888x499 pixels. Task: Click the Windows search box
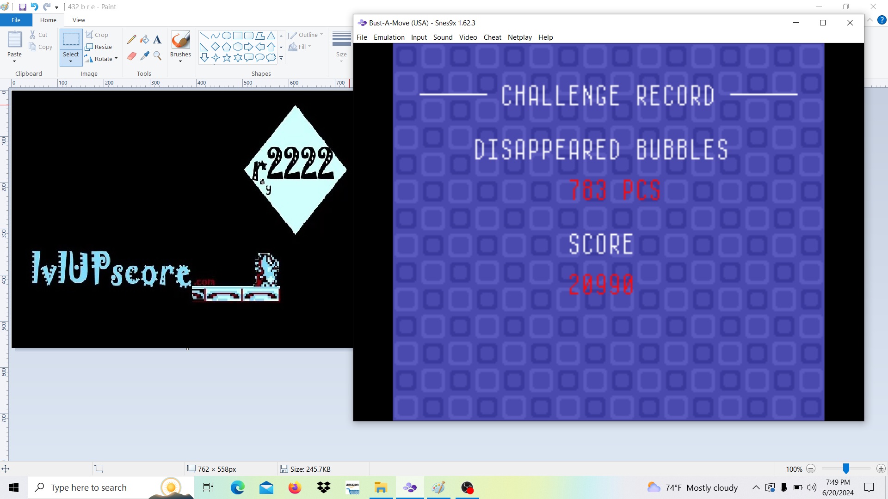click(111, 487)
